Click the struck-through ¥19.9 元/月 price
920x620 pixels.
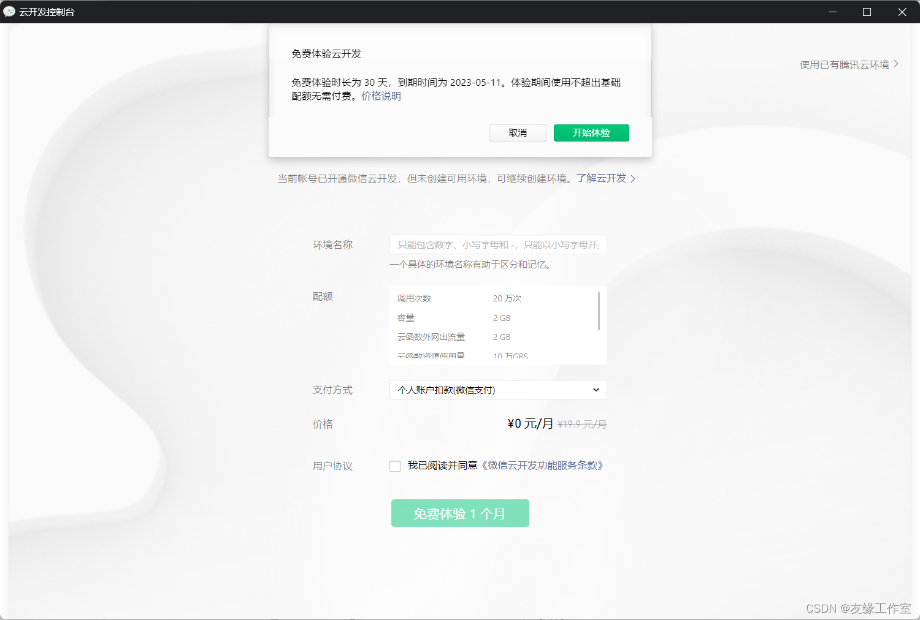582,424
